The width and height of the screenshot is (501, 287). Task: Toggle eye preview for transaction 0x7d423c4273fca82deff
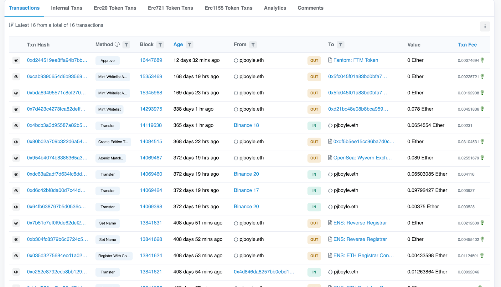pyautogui.click(x=16, y=109)
